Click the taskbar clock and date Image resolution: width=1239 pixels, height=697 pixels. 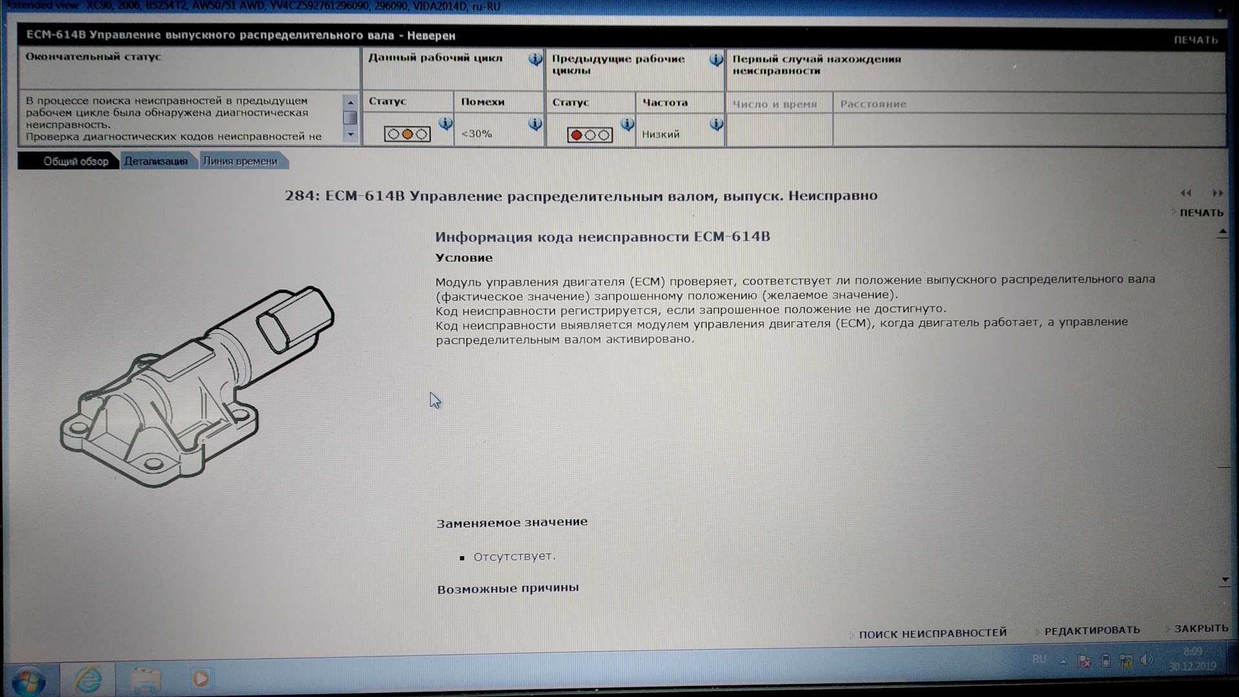click(1193, 659)
